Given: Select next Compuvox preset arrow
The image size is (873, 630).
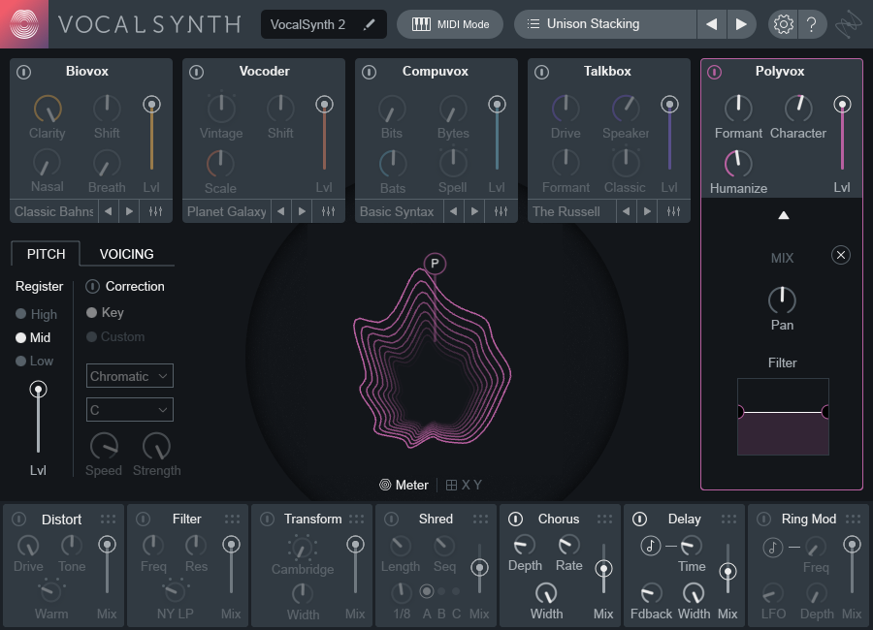Looking at the screenshot, I should 474,211.
